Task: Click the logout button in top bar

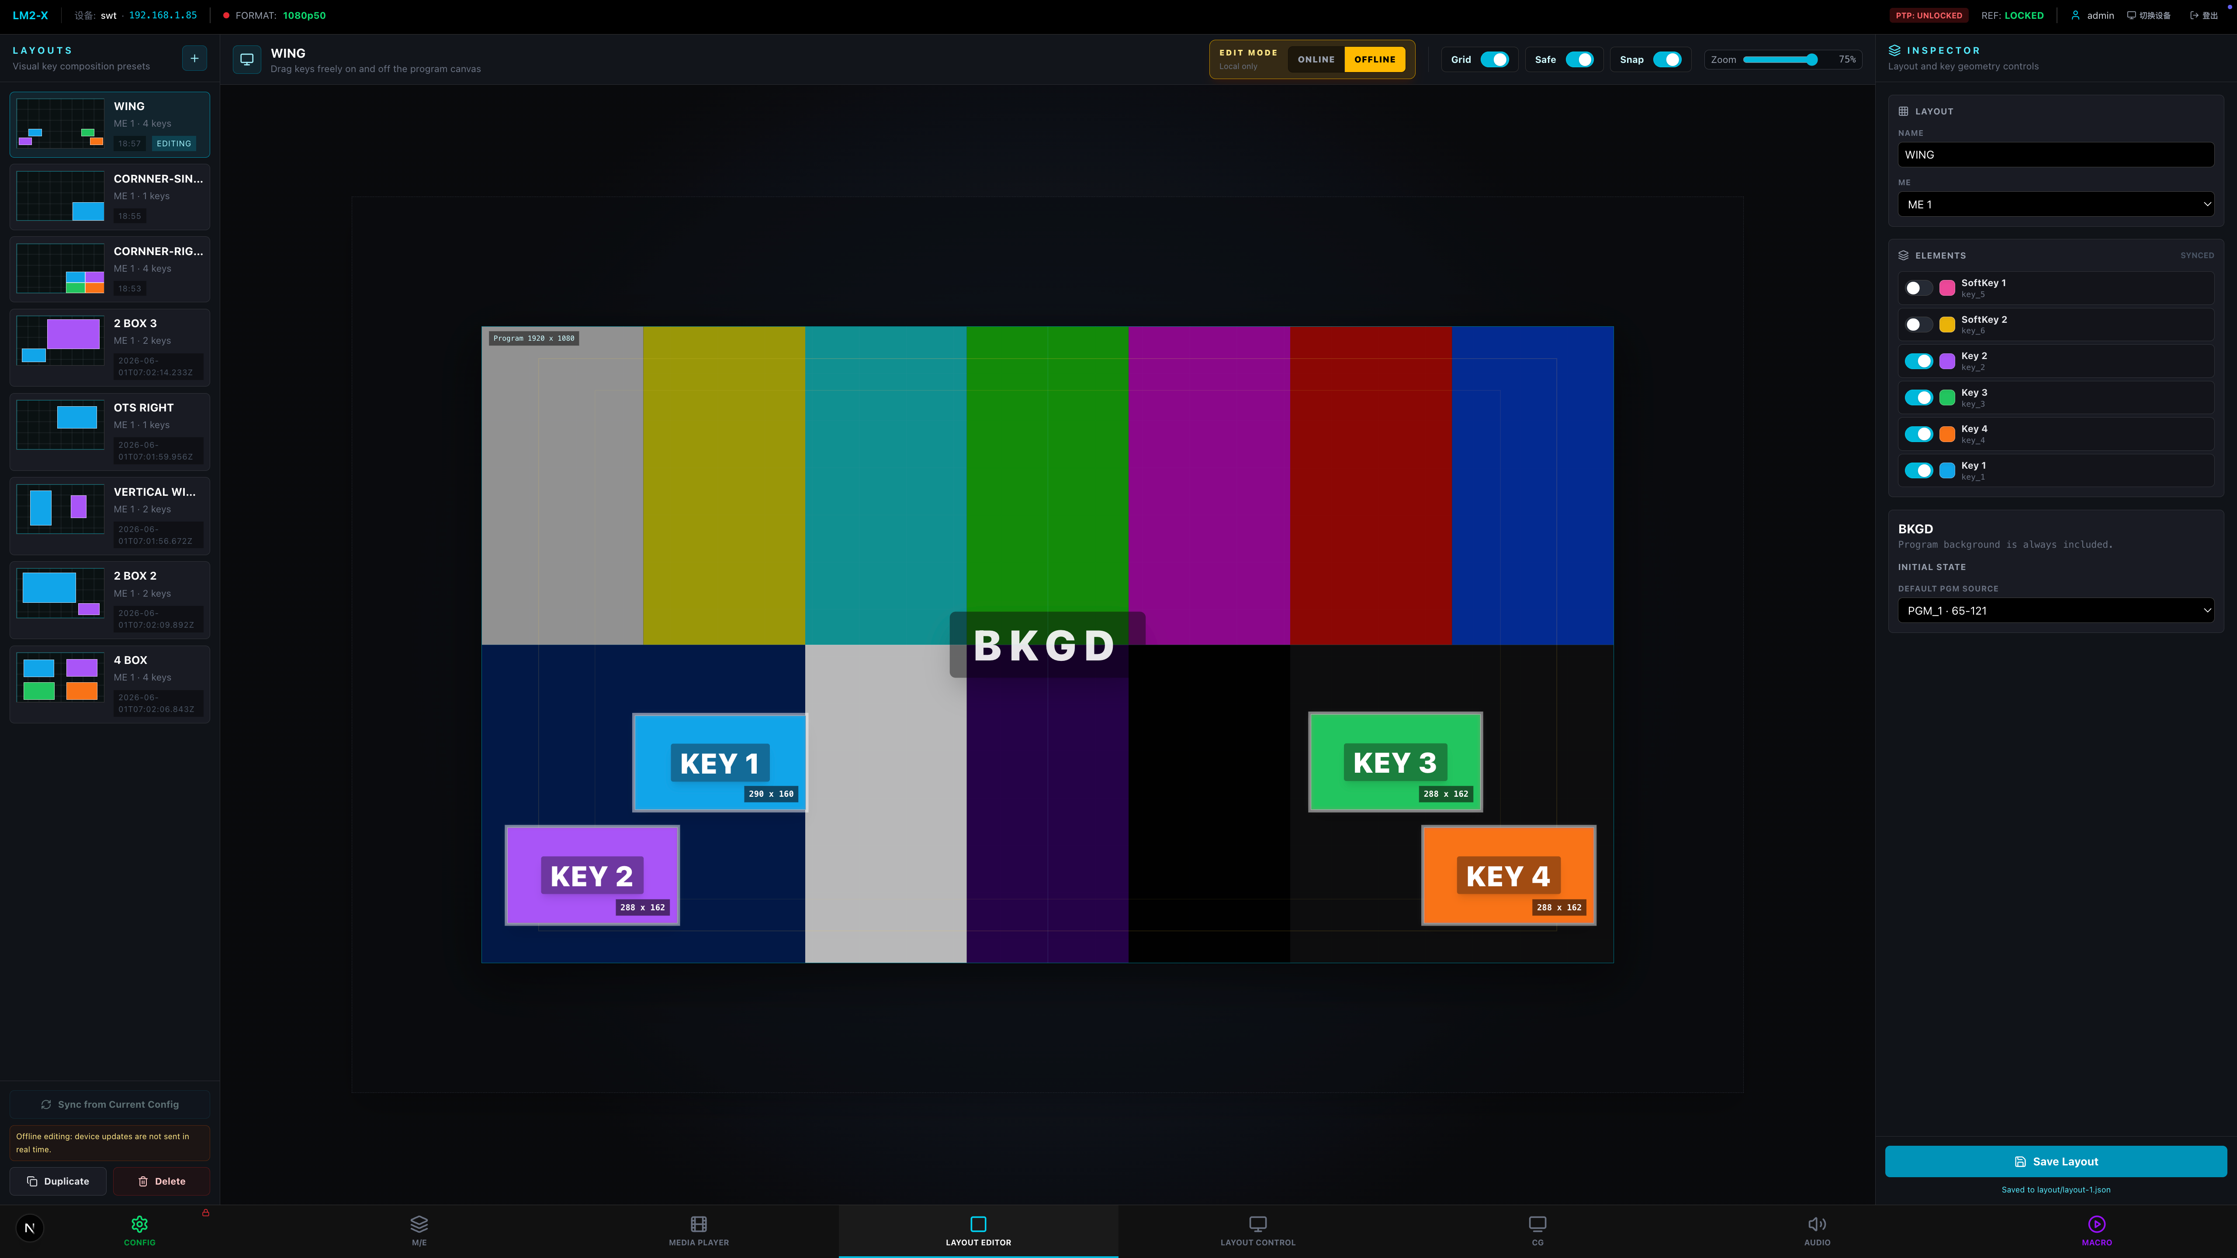Action: pyautogui.click(x=2204, y=16)
